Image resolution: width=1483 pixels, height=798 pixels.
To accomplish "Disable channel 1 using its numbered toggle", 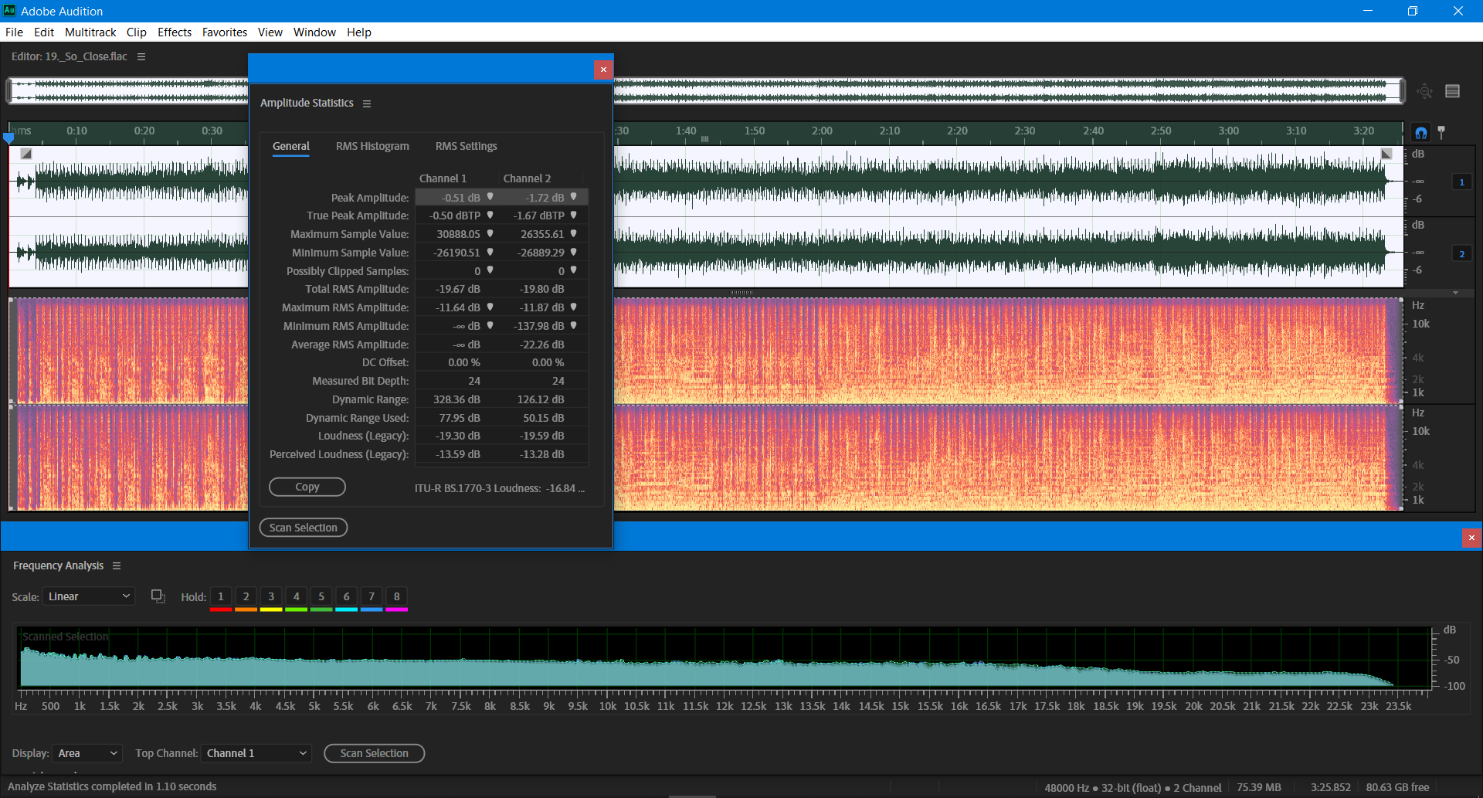I will click(x=1462, y=182).
